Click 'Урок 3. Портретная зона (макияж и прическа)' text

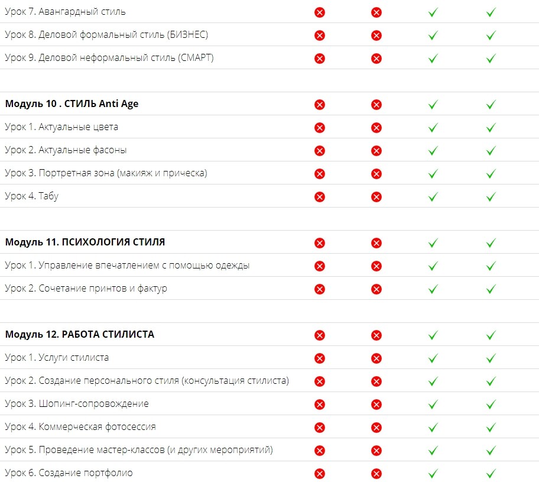point(106,173)
